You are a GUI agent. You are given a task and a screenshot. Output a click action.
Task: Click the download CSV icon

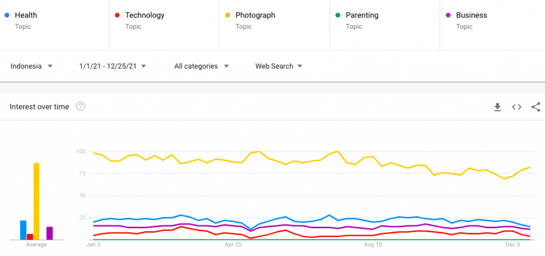click(498, 107)
